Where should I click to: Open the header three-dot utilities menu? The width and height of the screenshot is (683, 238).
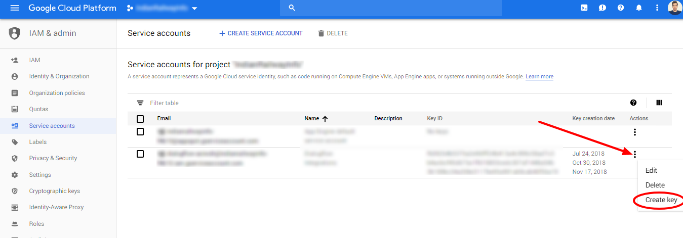click(x=657, y=8)
